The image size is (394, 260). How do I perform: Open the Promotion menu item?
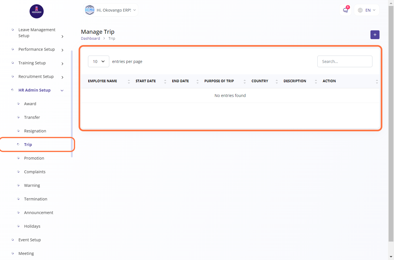(34, 158)
